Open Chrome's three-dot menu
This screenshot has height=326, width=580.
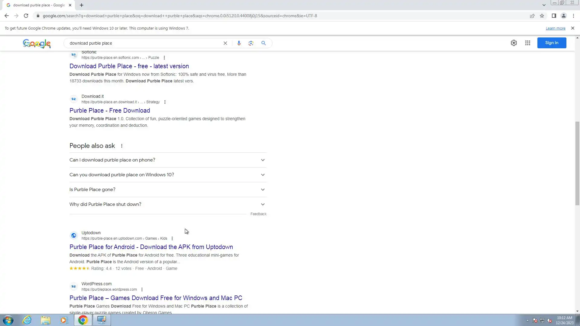(573, 16)
